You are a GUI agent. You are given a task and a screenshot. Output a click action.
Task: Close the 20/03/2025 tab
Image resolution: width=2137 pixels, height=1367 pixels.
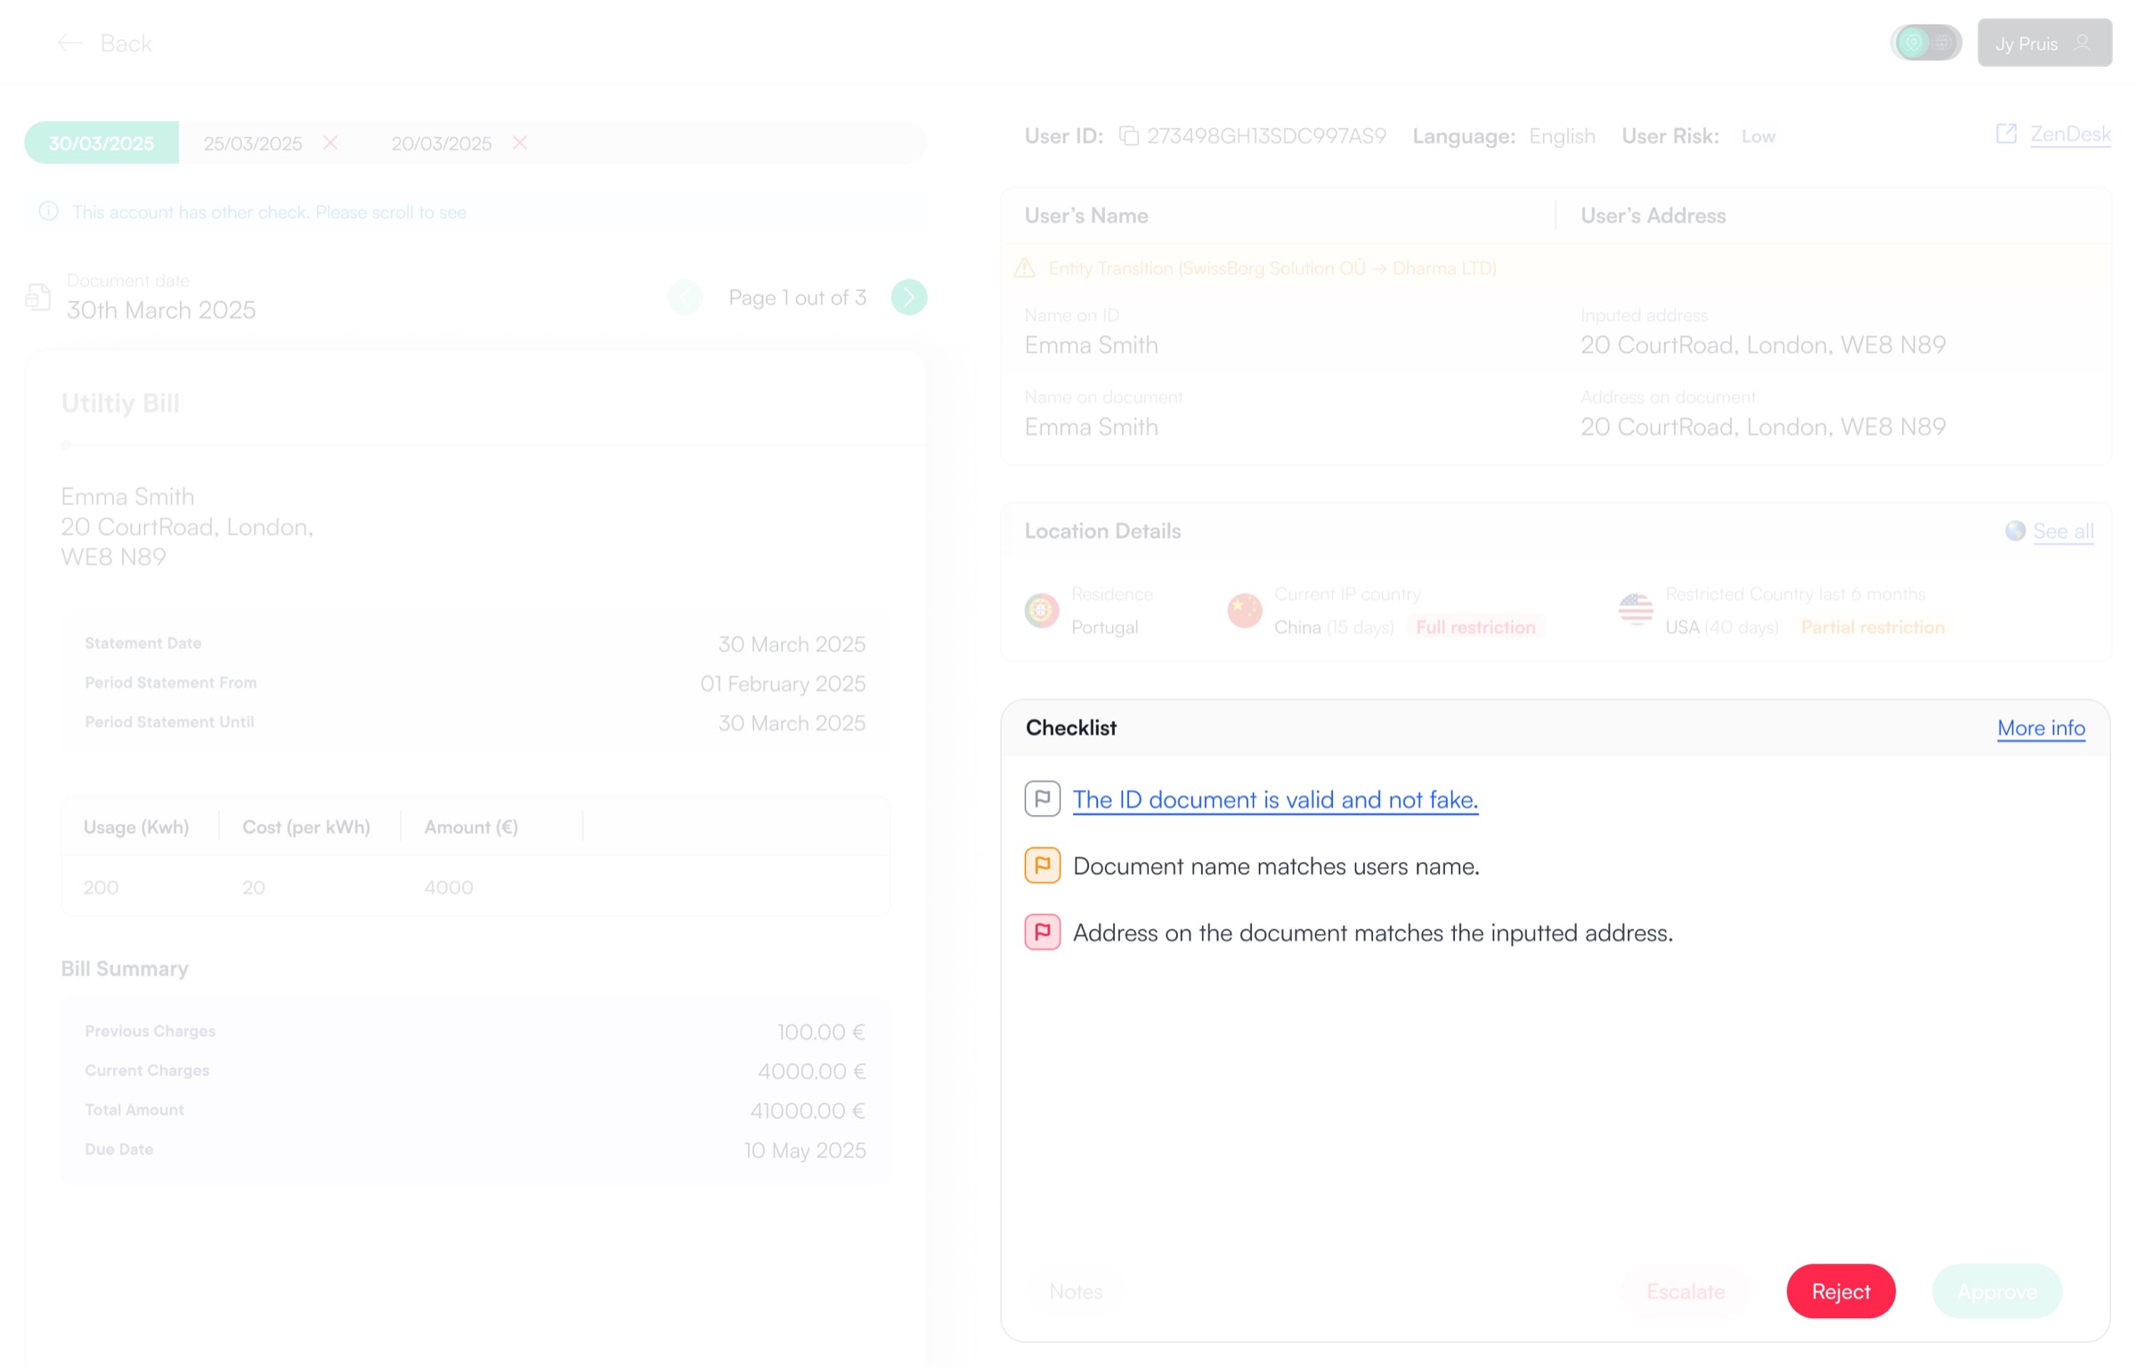(x=520, y=142)
